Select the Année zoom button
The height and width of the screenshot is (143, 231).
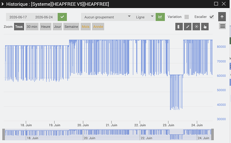(98, 27)
